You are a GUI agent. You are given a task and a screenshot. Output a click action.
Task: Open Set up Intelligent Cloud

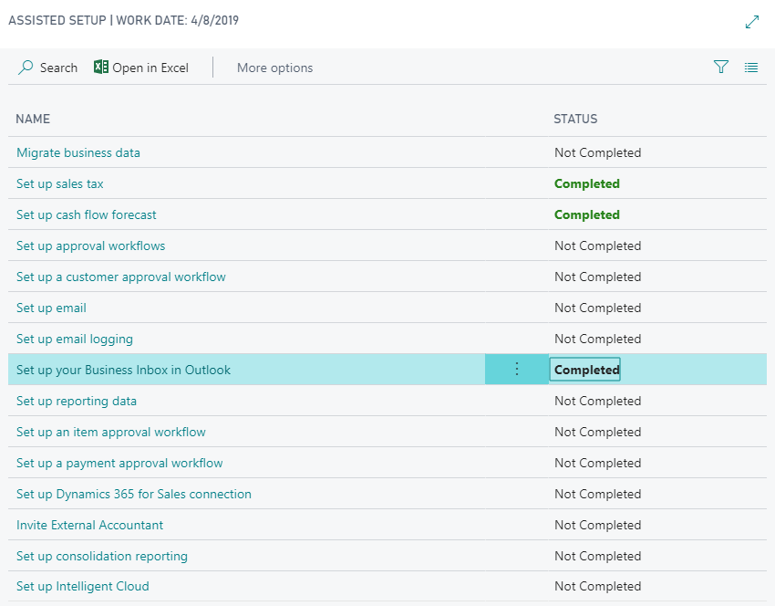point(82,586)
